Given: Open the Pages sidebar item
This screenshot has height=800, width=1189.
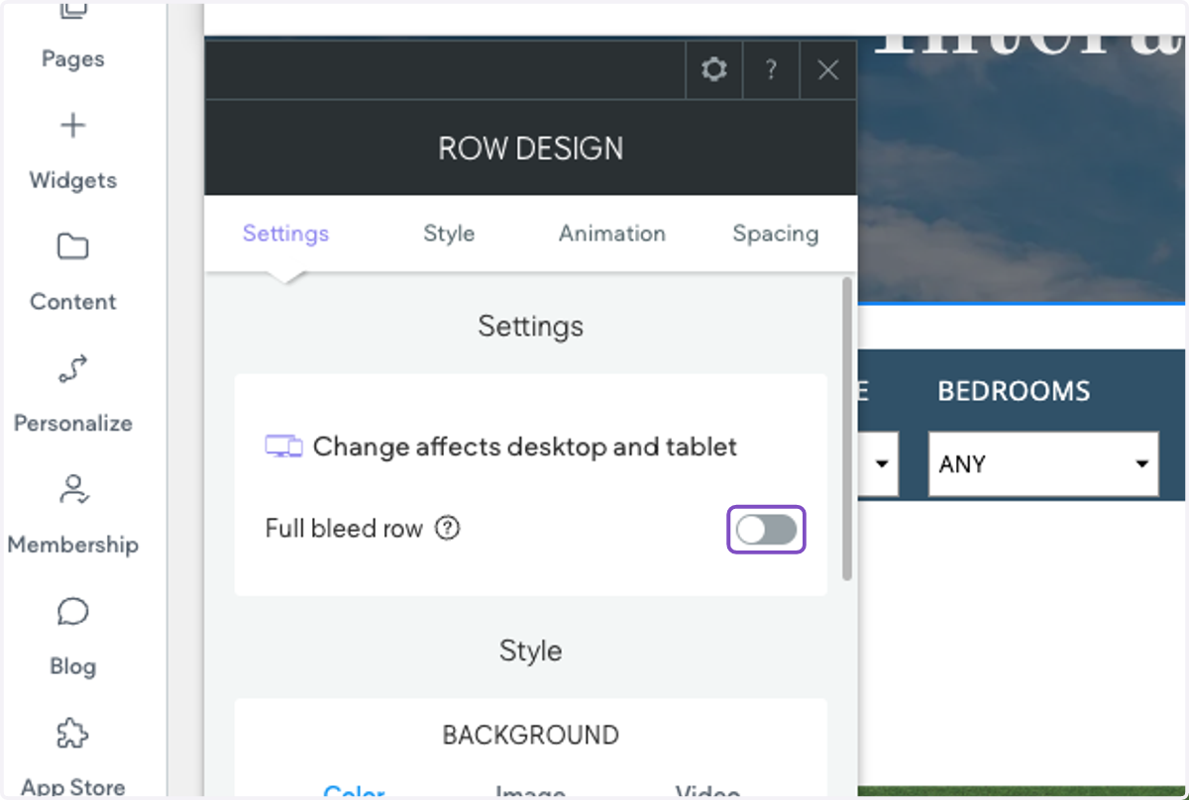Looking at the screenshot, I should [72, 38].
